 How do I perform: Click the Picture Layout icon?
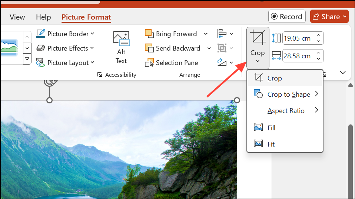point(40,62)
